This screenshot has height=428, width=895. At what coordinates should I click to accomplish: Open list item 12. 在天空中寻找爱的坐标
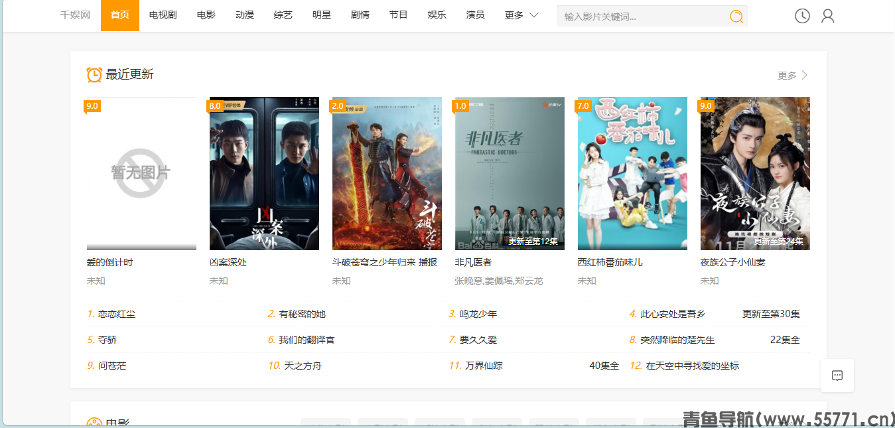click(x=685, y=366)
